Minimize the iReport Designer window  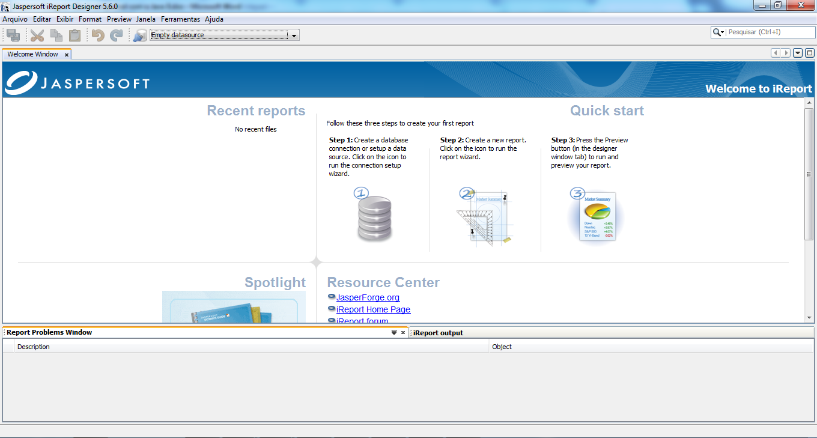point(762,5)
